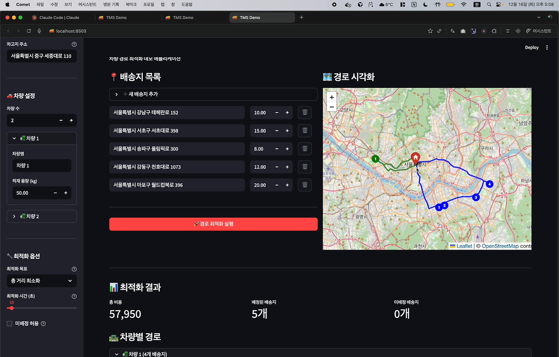Expand the 새 배송지 추가 panel
559x357 pixels.
213,94
